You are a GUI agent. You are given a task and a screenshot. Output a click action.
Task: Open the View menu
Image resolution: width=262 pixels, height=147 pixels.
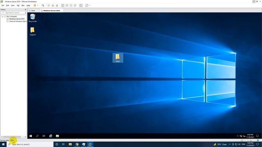click(x=13, y=5)
